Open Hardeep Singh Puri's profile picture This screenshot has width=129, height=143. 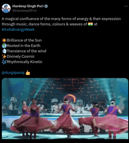6,8
